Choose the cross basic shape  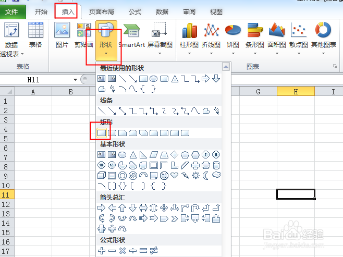[x=195, y=165]
